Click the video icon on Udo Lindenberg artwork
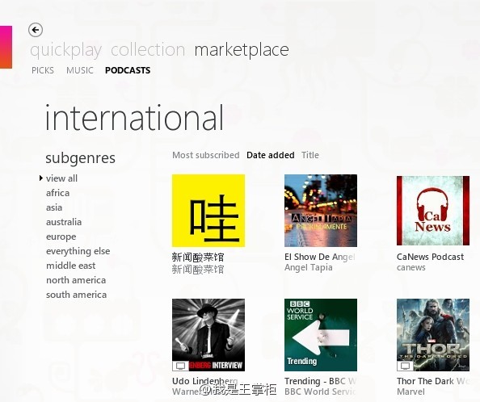 [x=181, y=366]
